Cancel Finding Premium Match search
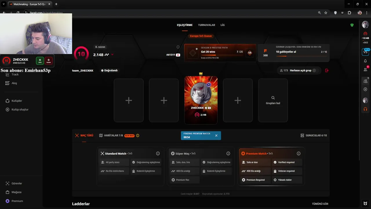371x209 pixels. [x=216, y=136]
